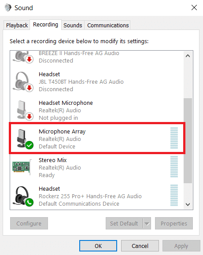Viewport: 203px width, 255px height.
Task: Select the JBL T450BT headset icon
Action: (x=23, y=82)
